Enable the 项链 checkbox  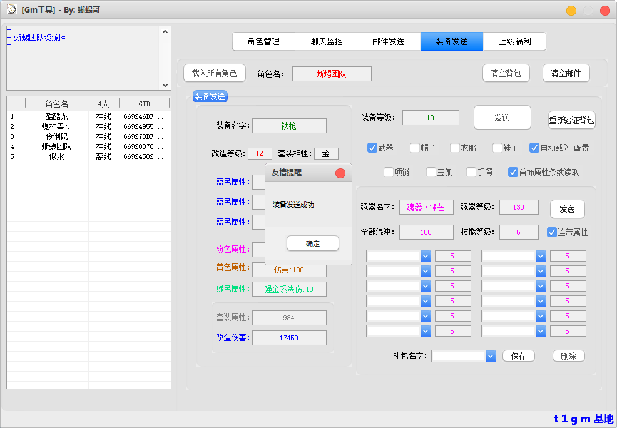point(389,172)
